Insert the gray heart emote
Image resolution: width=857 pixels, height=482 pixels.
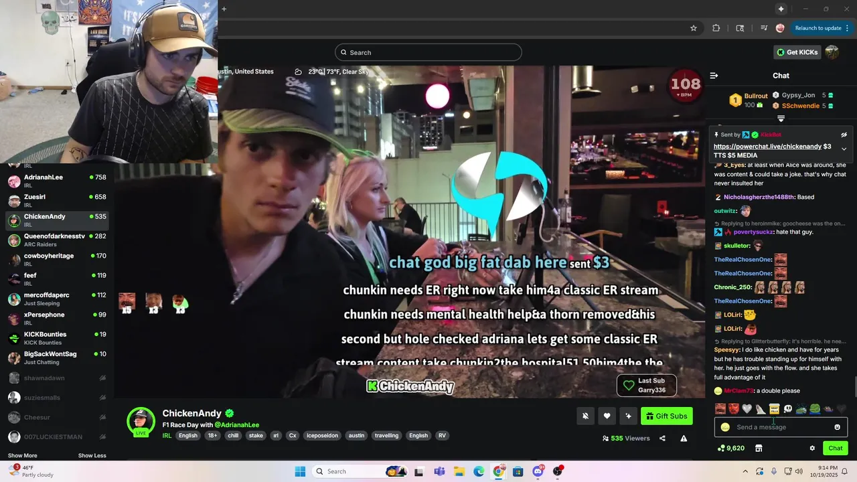point(747,409)
